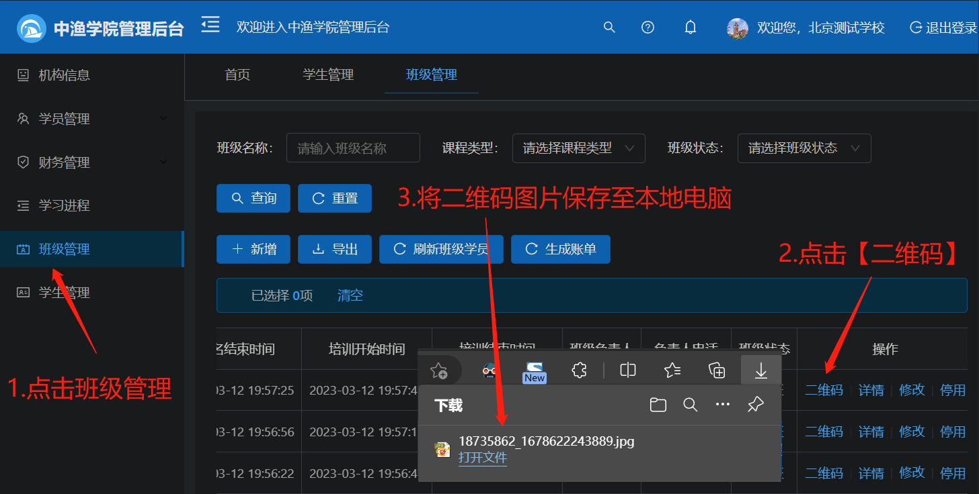Click 二维码 in the 19:56:56 row
979x494 pixels.
point(824,432)
